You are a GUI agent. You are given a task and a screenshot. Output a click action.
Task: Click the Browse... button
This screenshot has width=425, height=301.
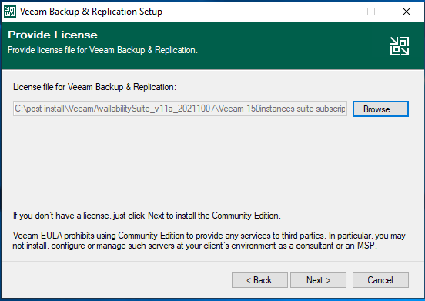coord(380,109)
